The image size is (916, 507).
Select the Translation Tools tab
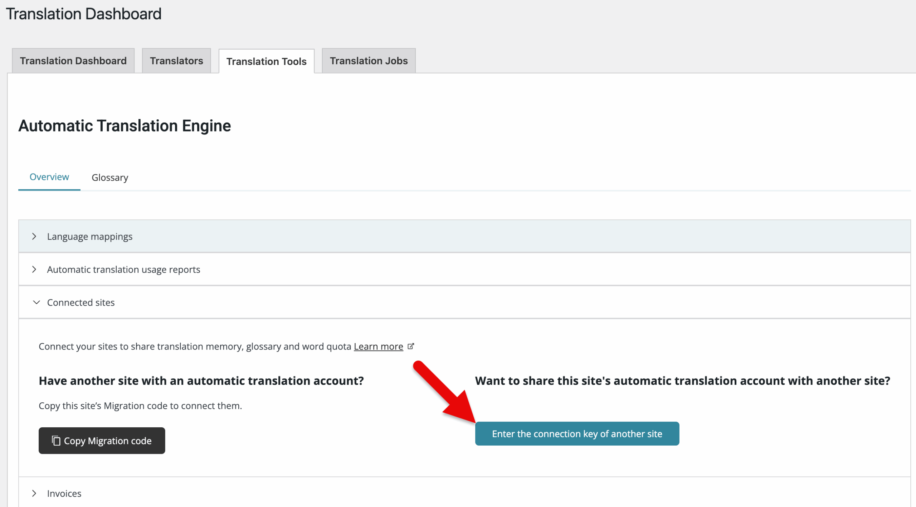[x=266, y=61]
